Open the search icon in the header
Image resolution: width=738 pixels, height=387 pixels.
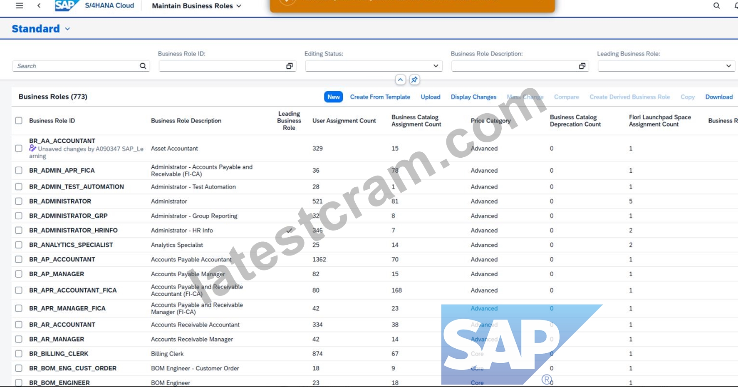coord(716,6)
